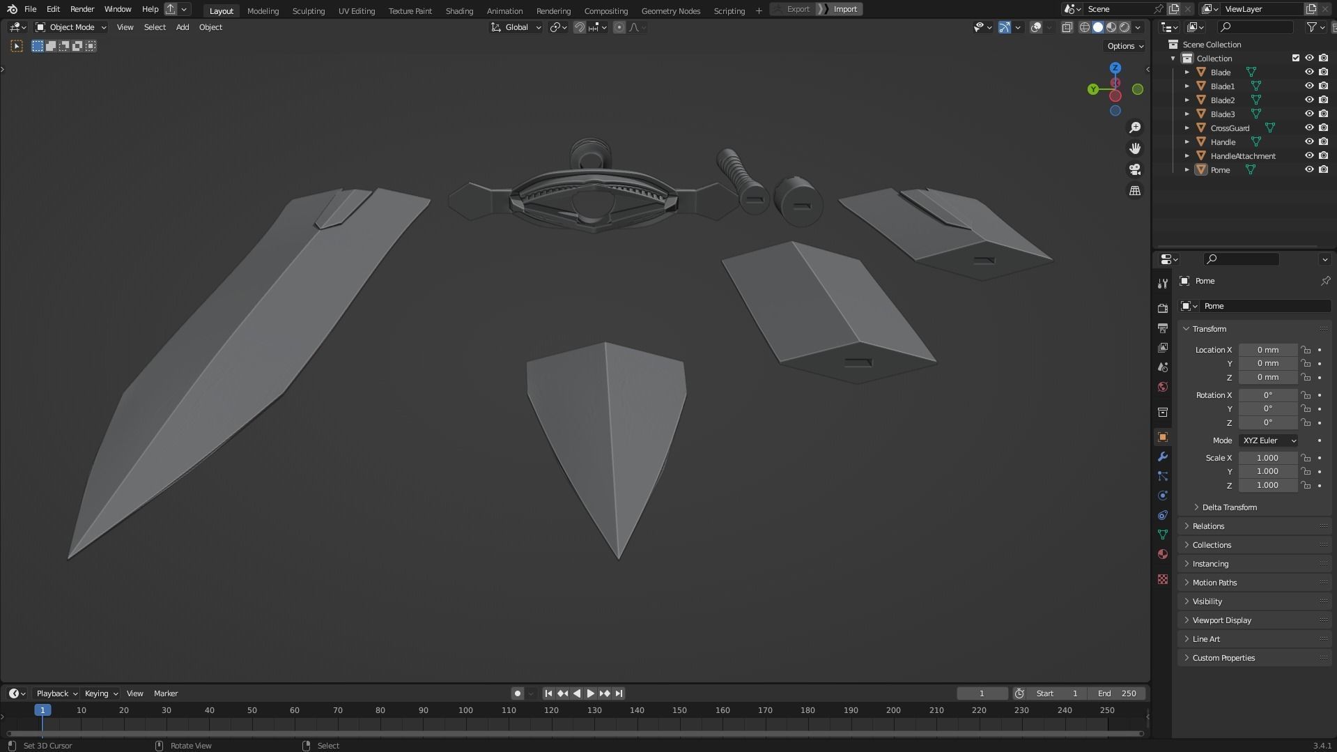This screenshot has height=752, width=1337.
Task: Open the XYZ Euler rotation mode dropdown
Action: point(1269,440)
